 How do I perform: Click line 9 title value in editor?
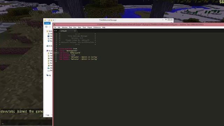[x=72, y=51]
